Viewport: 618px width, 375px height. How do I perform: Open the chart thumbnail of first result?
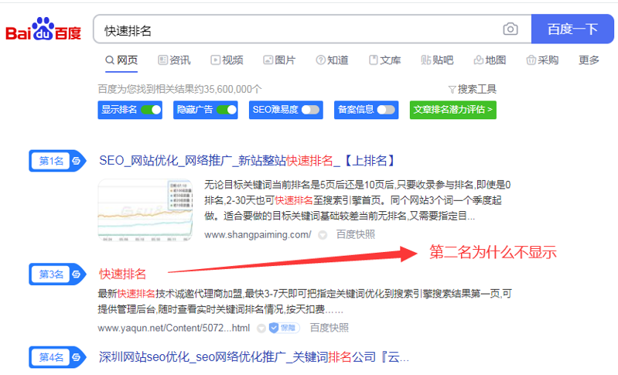[x=145, y=210]
